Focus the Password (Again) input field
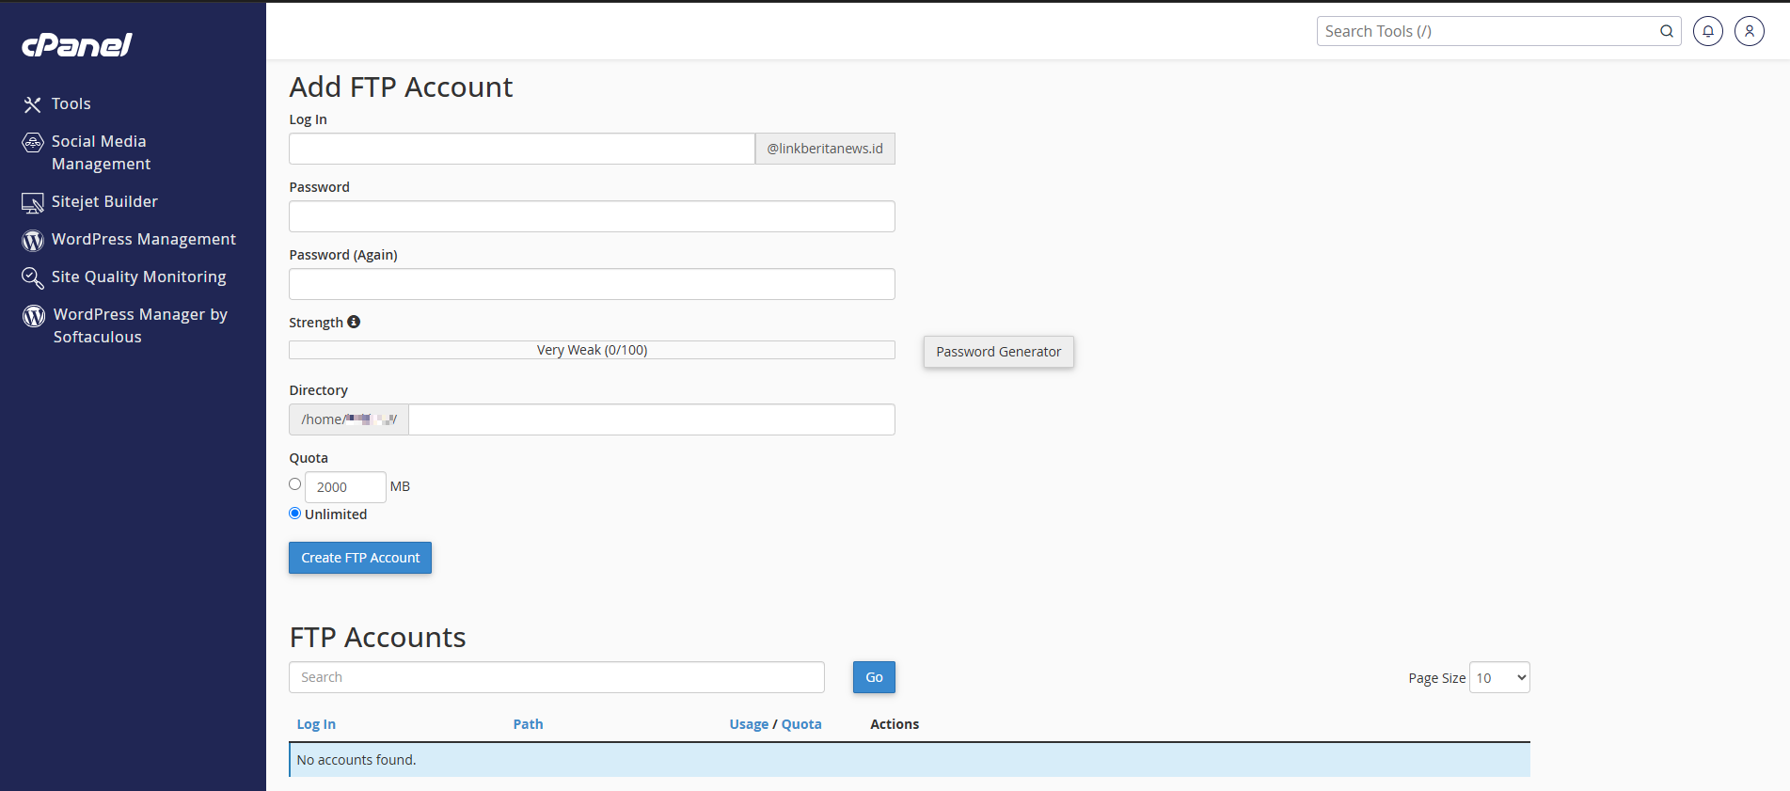This screenshot has width=1790, height=791. (592, 284)
